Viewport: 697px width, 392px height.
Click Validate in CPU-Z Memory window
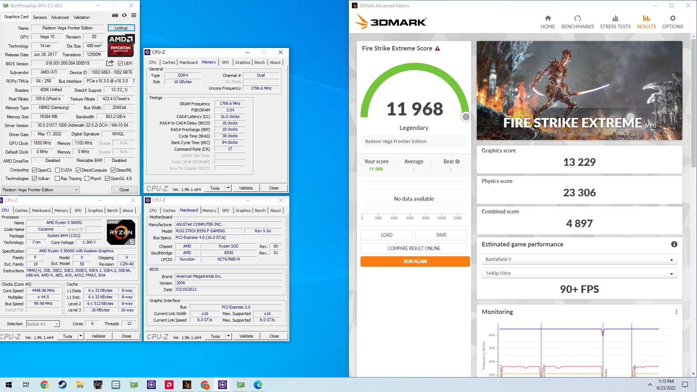246,188
